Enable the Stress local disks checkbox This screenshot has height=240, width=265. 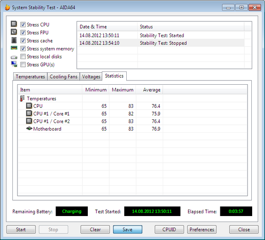(x=23, y=57)
